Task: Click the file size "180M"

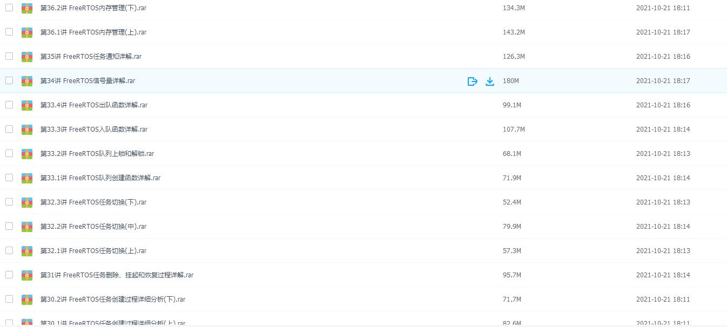Action: (x=511, y=81)
